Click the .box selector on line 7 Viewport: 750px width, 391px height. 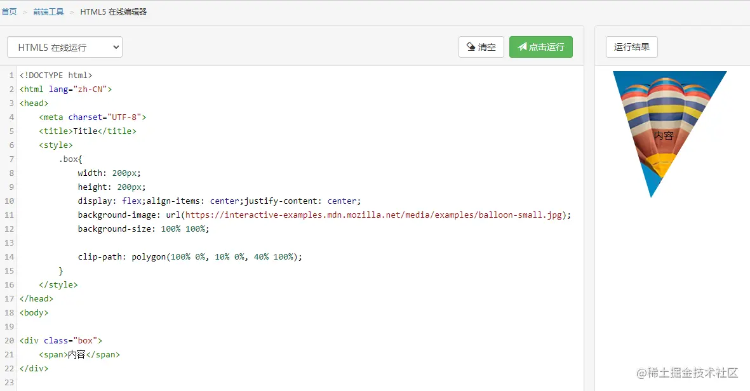67,159
